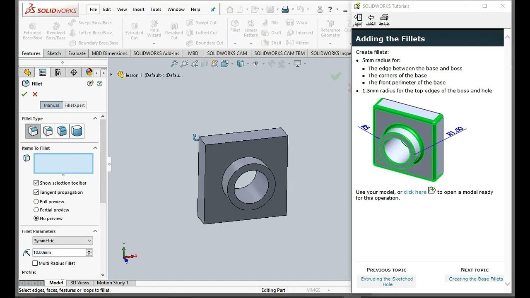Viewport: 530px width, 298px height.
Task: Open the ConfigurationManager tab
Action: [x=58, y=72]
